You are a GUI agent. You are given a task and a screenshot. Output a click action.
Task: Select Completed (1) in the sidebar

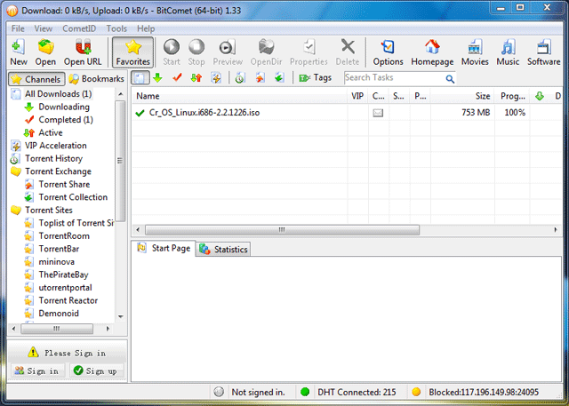pos(66,120)
